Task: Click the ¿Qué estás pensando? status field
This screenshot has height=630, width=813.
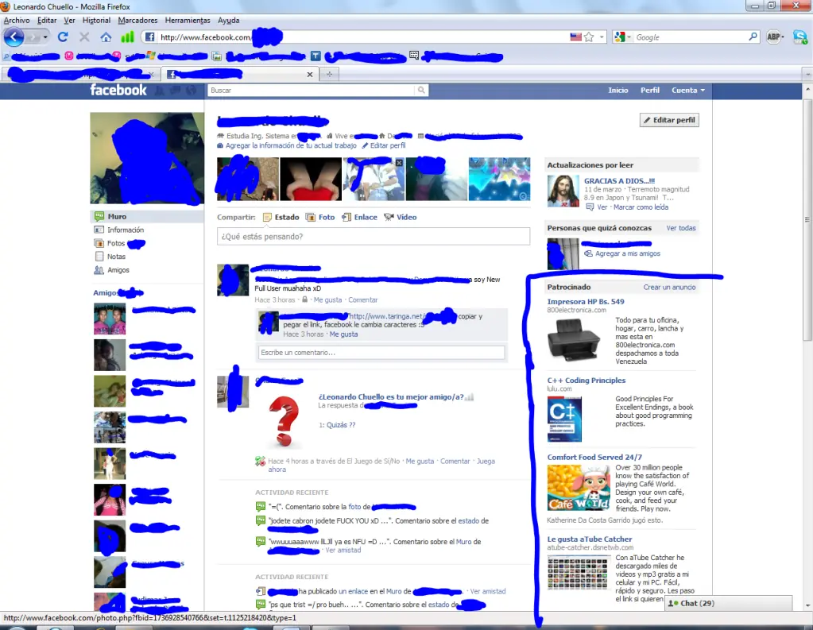Action: [374, 236]
